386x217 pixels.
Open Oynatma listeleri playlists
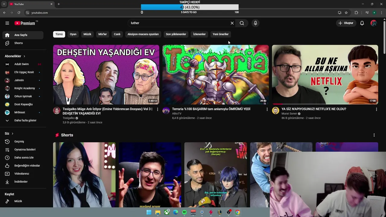[23, 149]
